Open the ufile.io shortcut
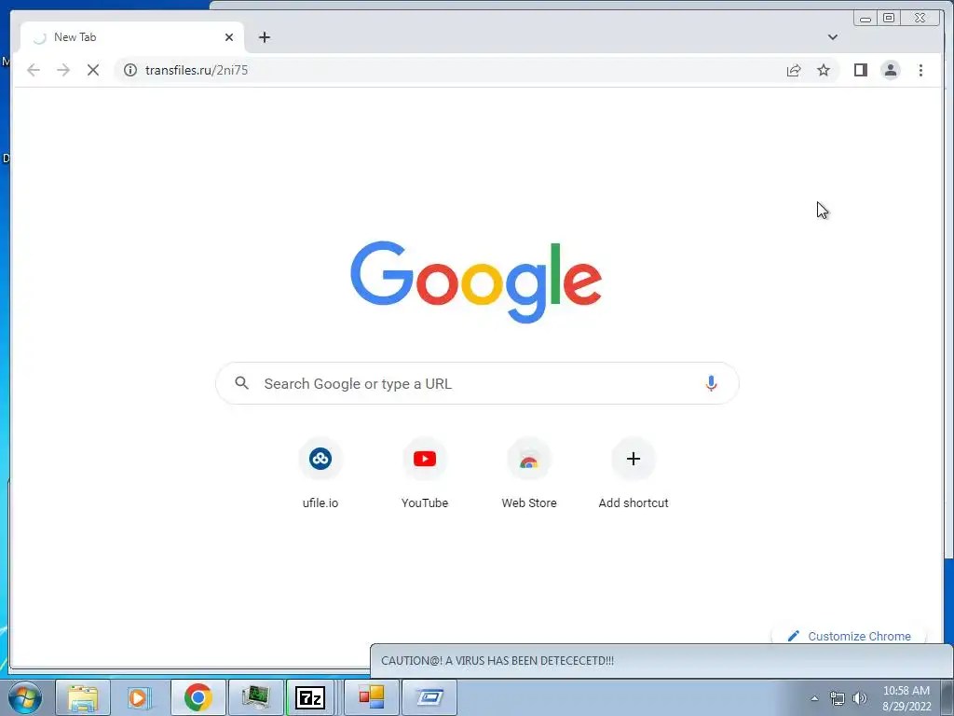This screenshot has width=954, height=716. [x=320, y=474]
